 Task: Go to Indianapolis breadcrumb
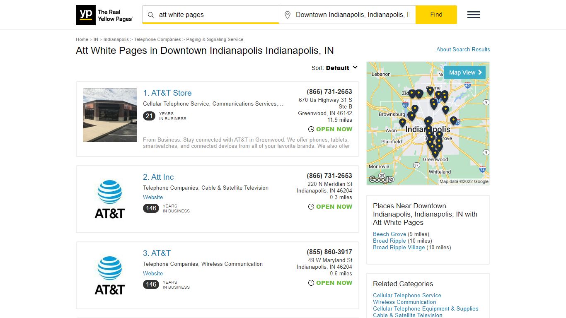click(x=116, y=39)
